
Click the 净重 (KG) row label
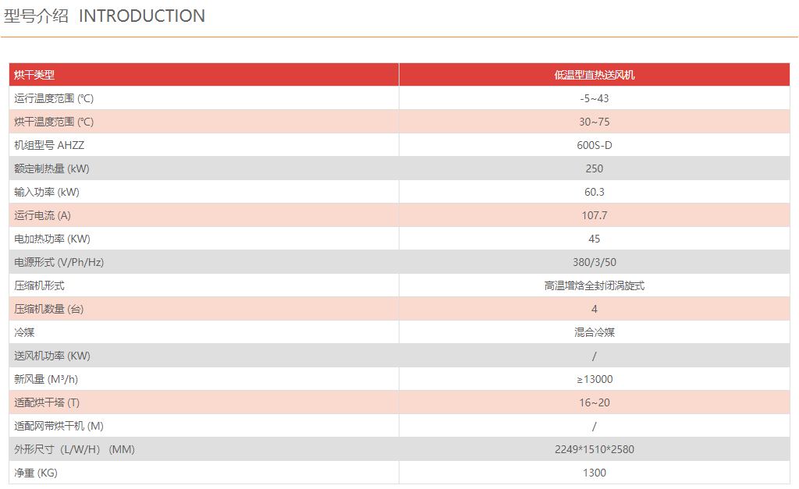coord(36,473)
